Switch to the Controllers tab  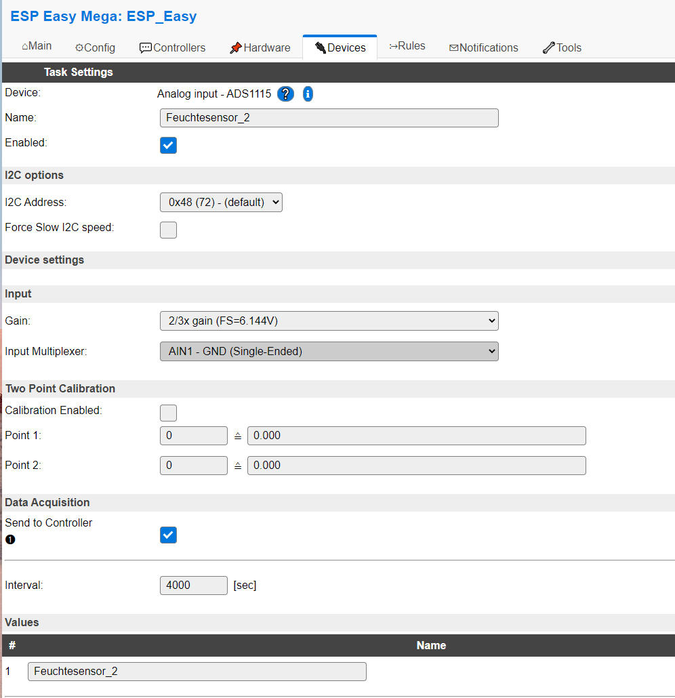[172, 47]
